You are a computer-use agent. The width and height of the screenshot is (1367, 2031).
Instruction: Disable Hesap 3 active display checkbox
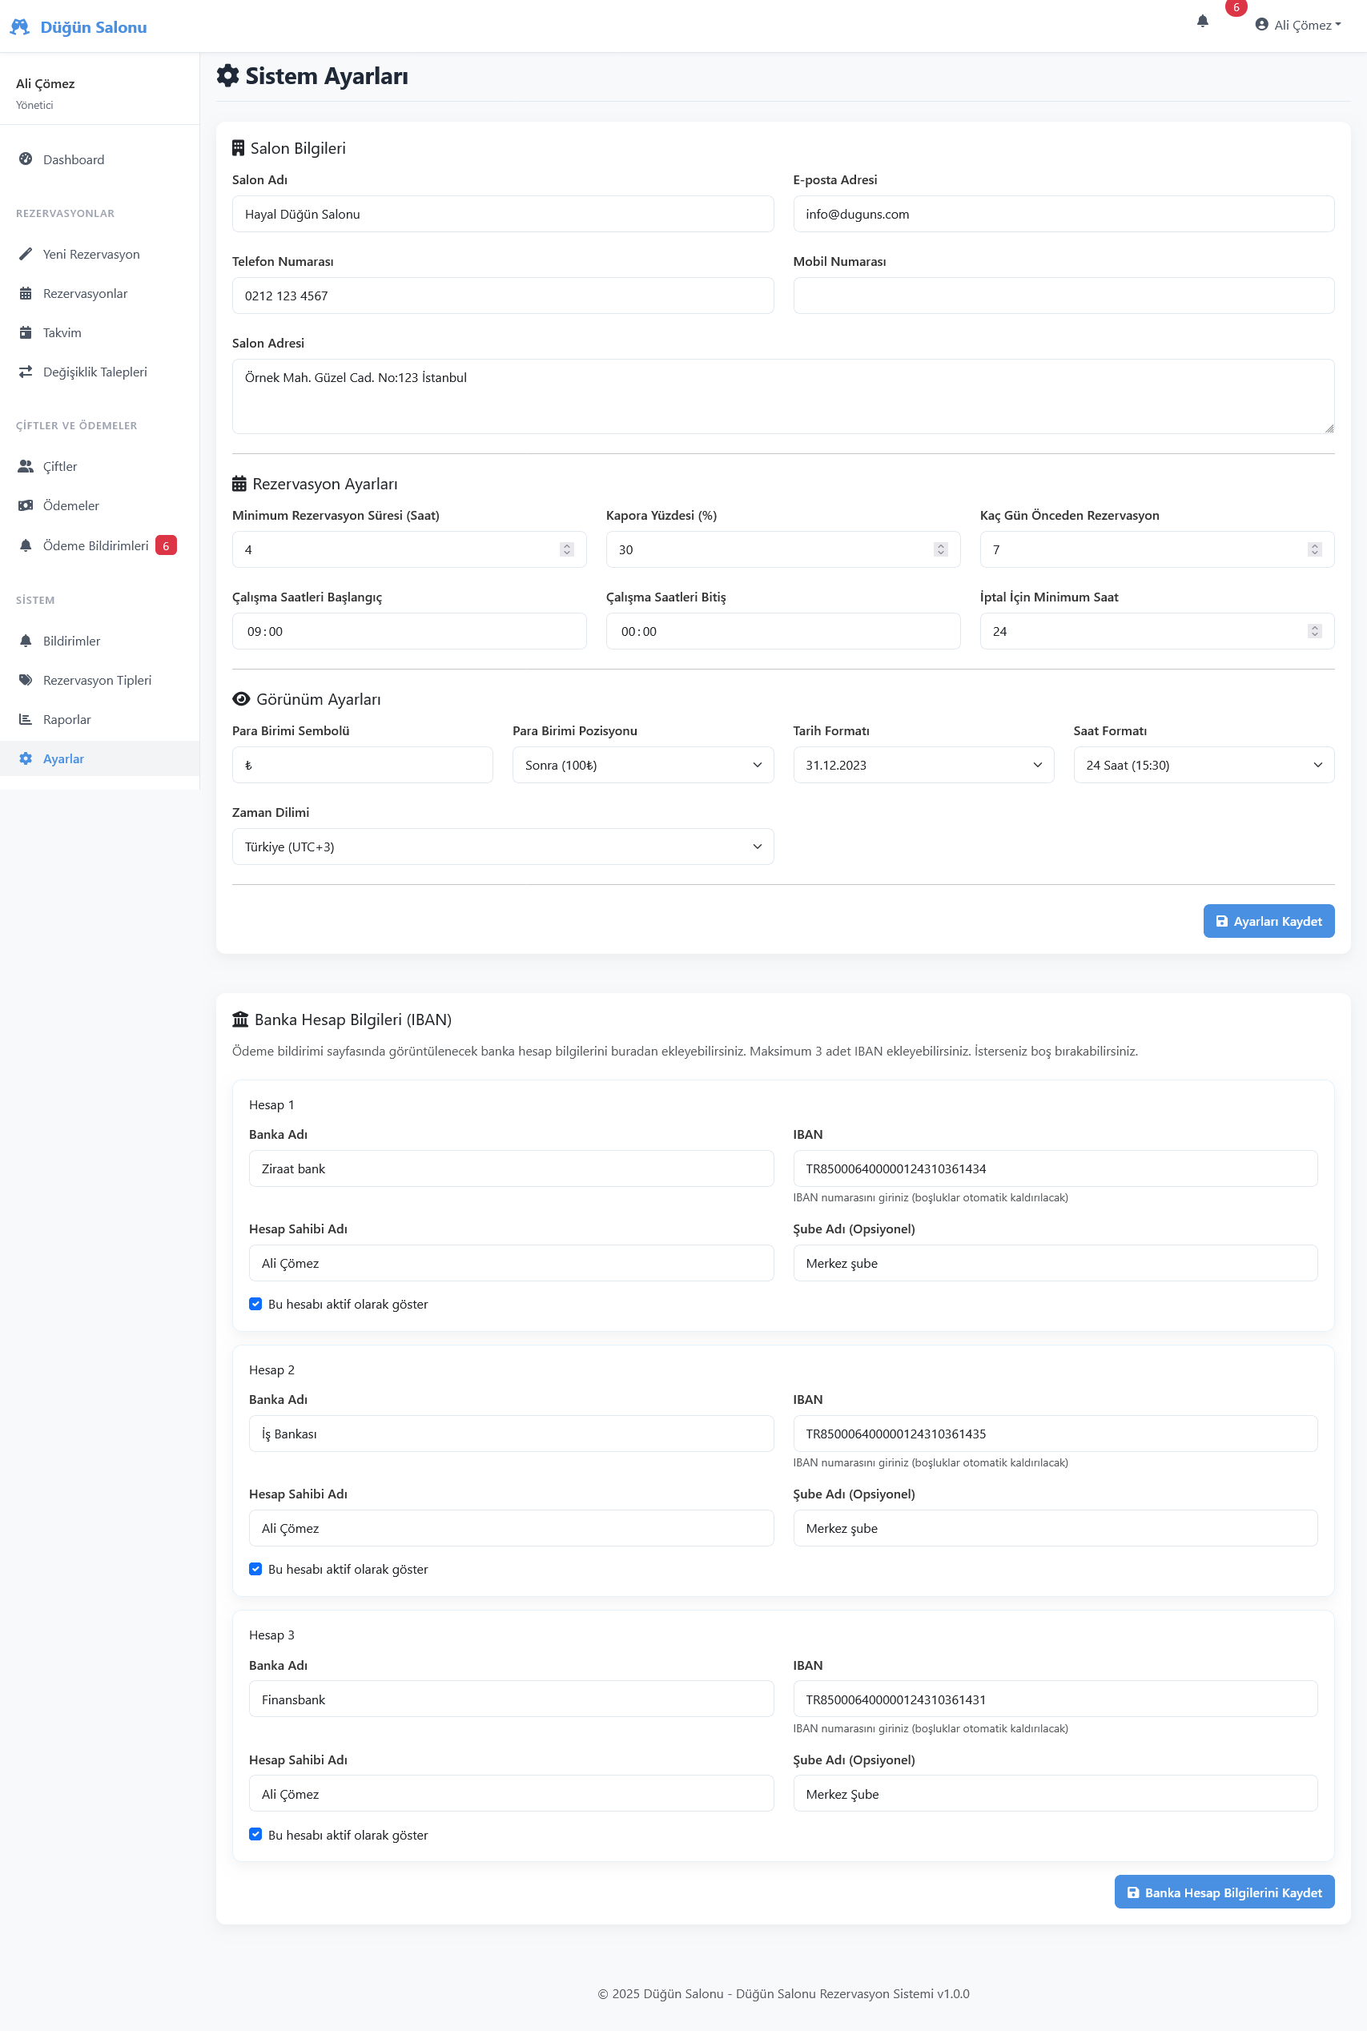pyautogui.click(x=255, y=1834)
